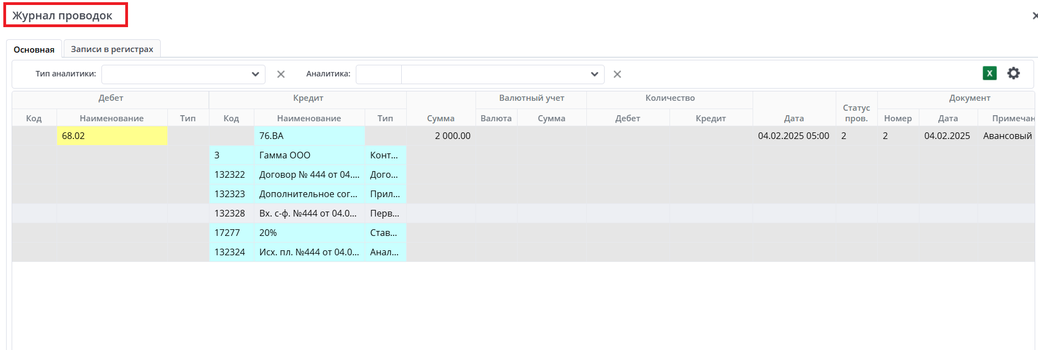Expand the Аналитика dropdown list

click(x=594, y=74)
